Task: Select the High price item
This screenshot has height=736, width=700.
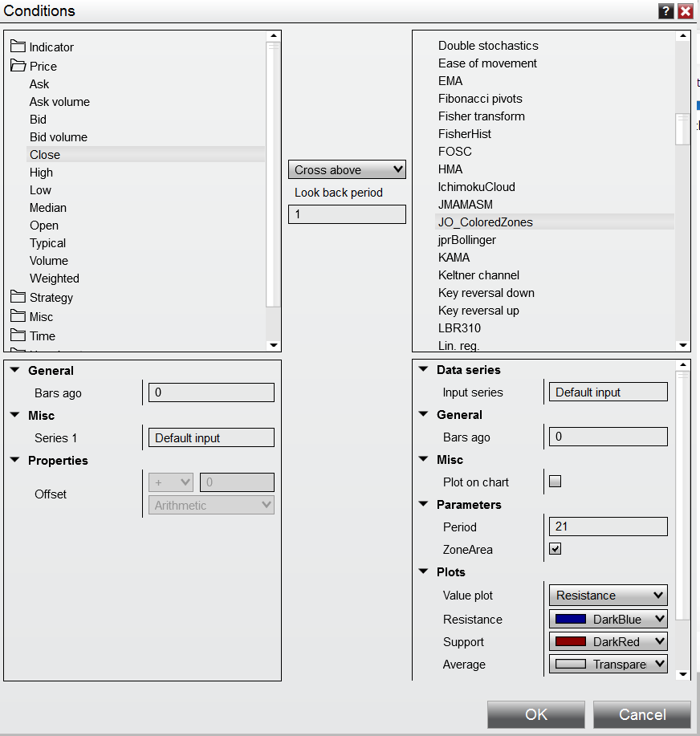Action: (x=41, y=173)
